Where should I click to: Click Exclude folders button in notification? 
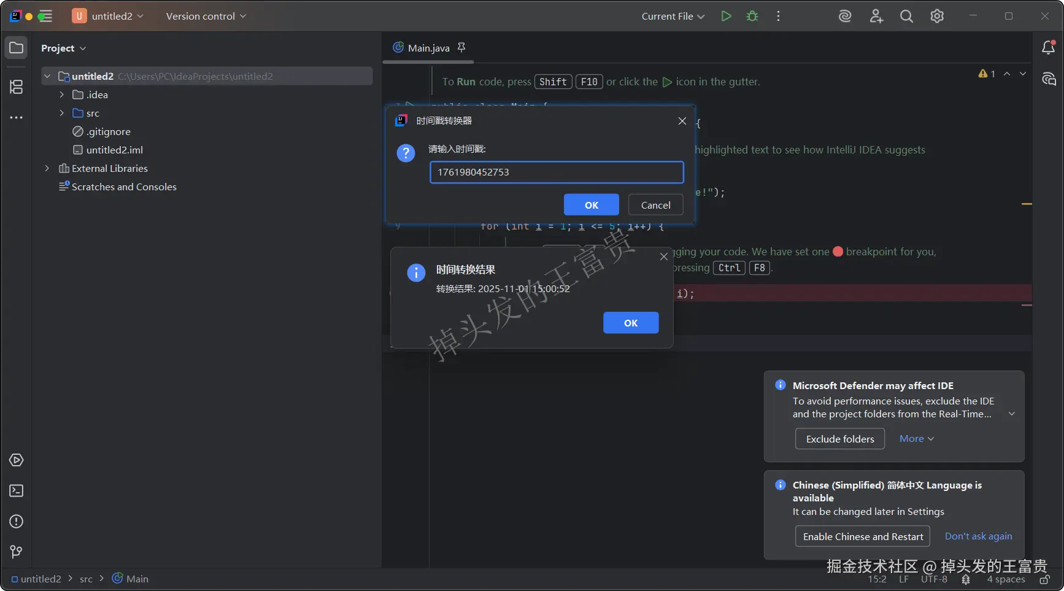(x=839, y=439)
